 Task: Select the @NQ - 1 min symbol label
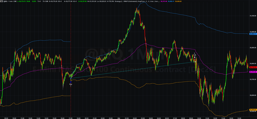pos(8,1)
